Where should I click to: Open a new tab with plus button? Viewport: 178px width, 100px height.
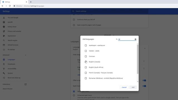(31, 2)
